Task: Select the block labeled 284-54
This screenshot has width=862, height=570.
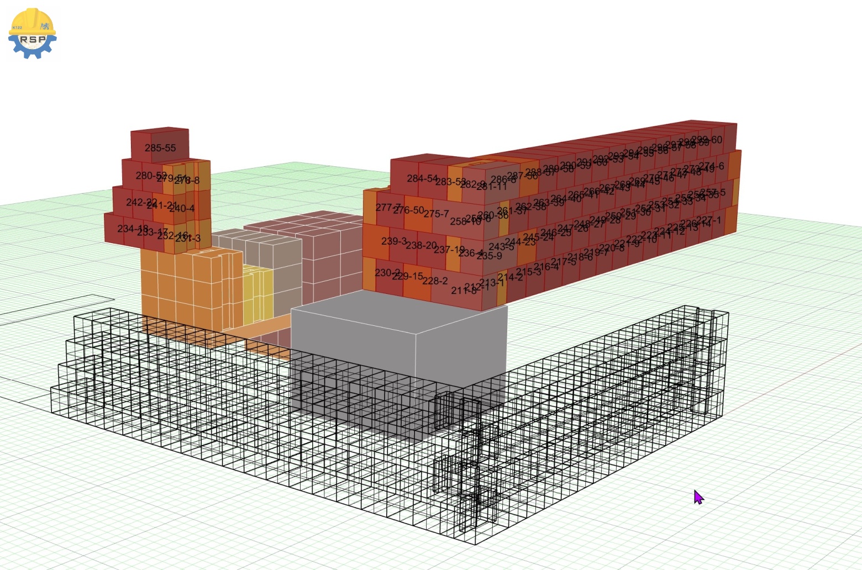Action: [422, 178]
